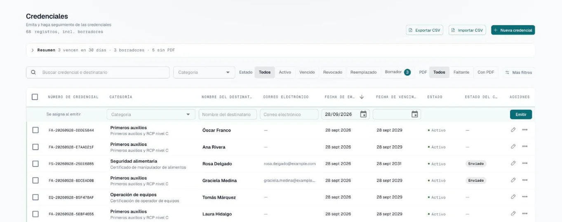The width and height of the screenshot is (562, 222).
Task: Edit Laura Hidalgo's credential with pencil icon
Action: pyautogui.click(x=513, y=213)
